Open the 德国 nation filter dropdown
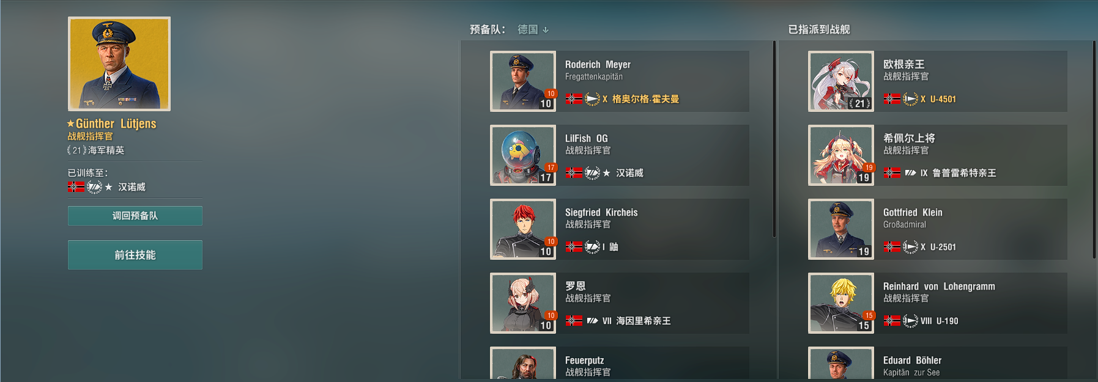Screen dimensions: 1098x382 click(533, 29)
